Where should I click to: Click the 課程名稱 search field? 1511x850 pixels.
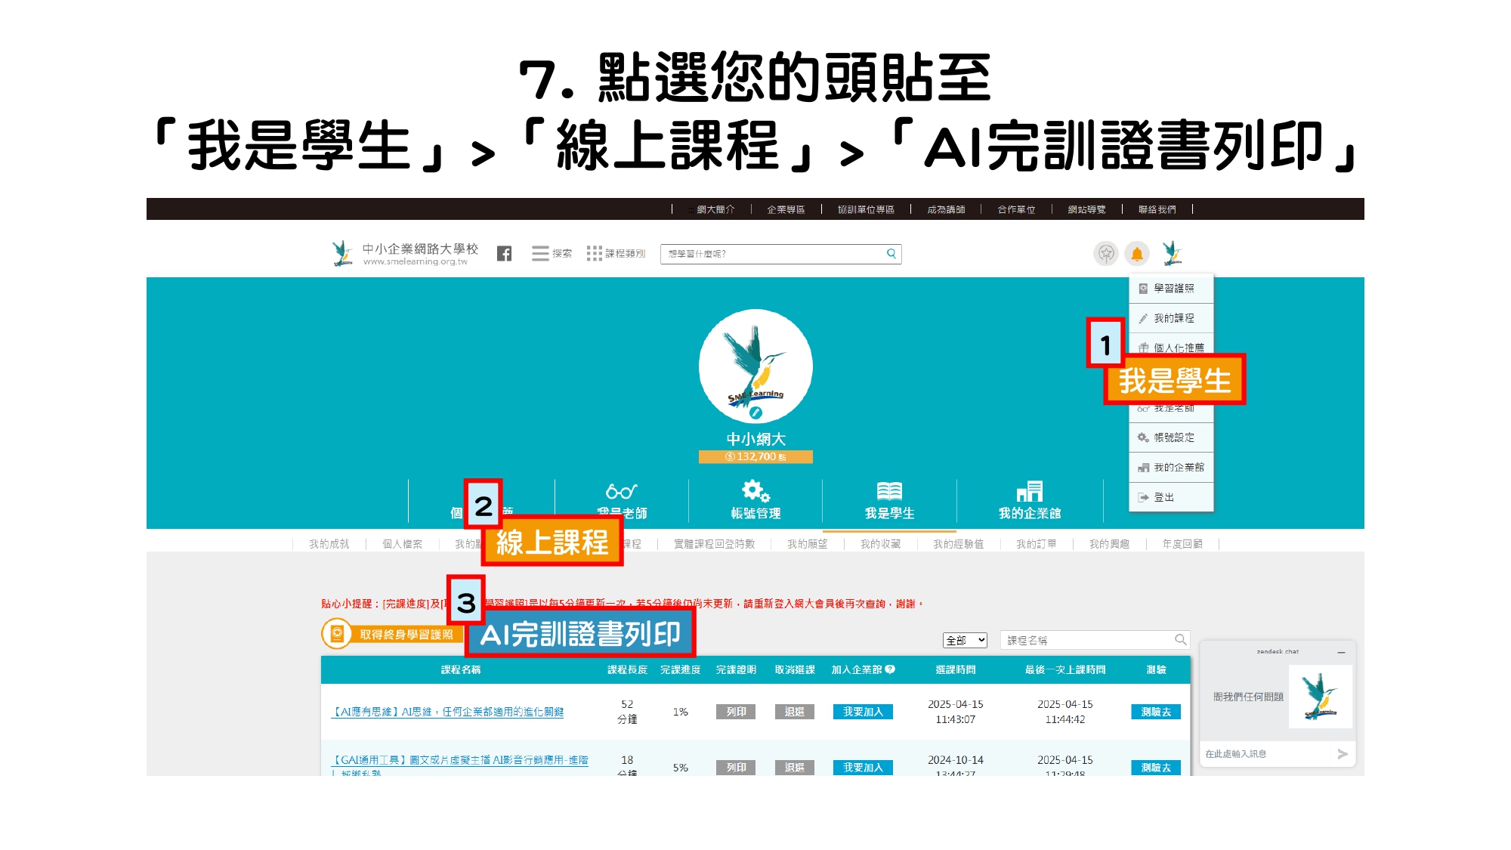tap(1086, 640)
